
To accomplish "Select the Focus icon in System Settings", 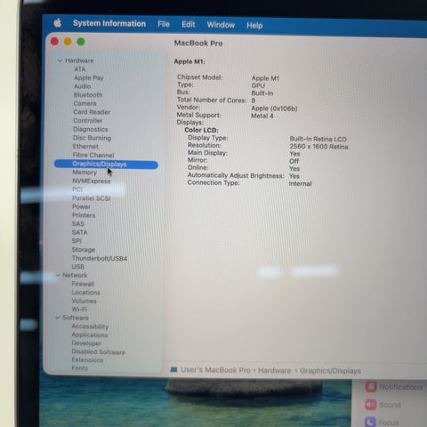I will [x=370, y=422].
